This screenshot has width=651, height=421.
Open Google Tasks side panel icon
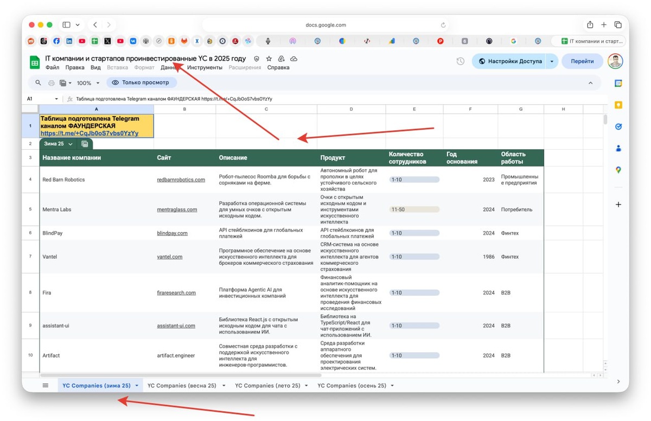pyautogui.click(x=618, y=126)
